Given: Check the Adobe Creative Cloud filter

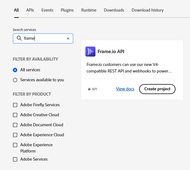Looking at the screenshot, I should point(15,115).
